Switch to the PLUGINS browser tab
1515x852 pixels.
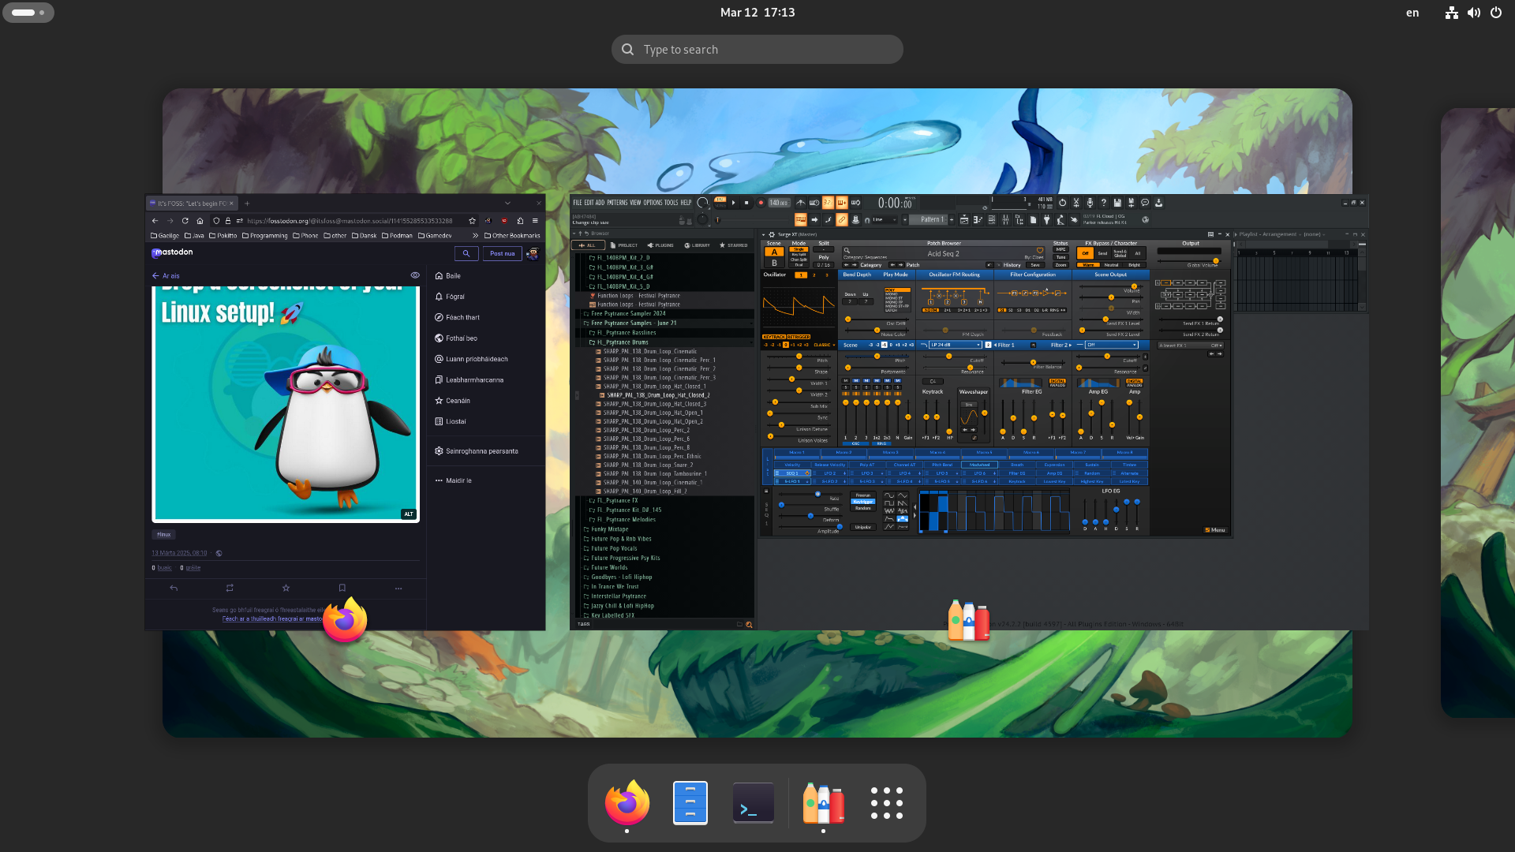click(x=660, y=245)
